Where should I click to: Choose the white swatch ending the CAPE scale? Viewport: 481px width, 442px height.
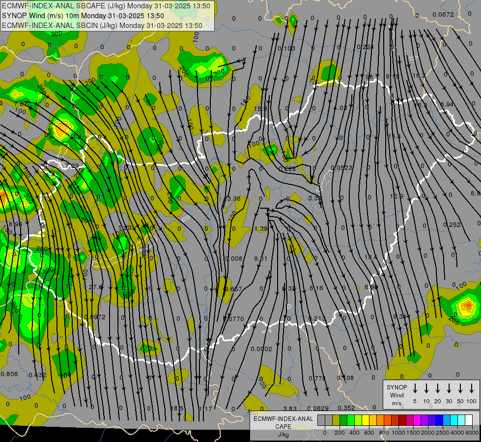[x=469, y=420]
